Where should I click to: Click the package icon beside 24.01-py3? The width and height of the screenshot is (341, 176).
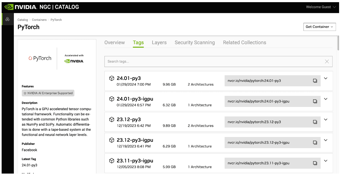coord(112,78)
